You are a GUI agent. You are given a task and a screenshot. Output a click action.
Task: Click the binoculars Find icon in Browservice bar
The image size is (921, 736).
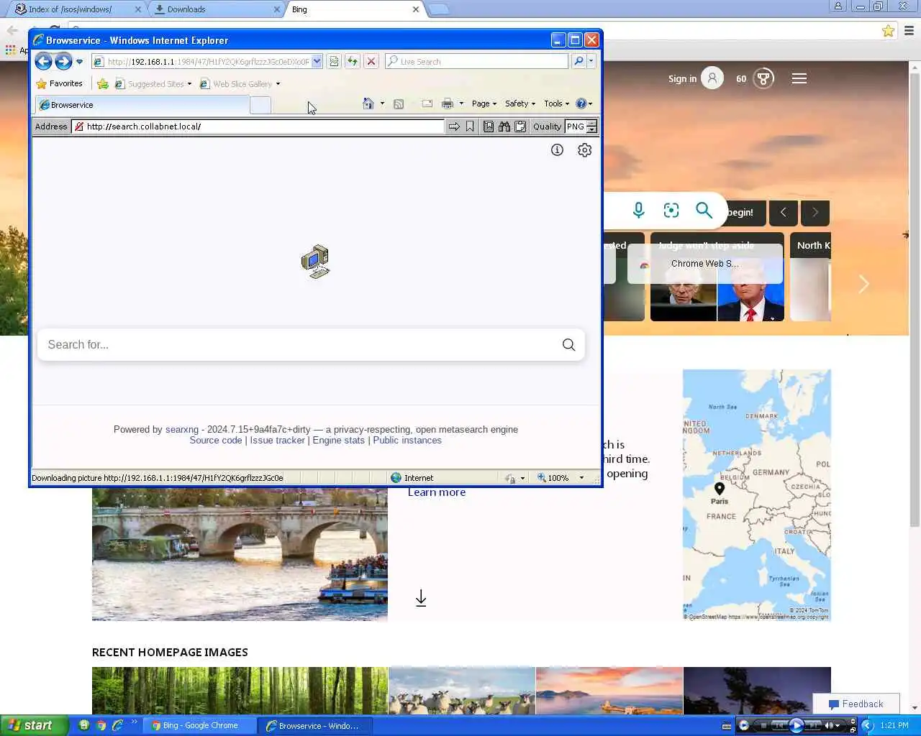pos(504,126)
